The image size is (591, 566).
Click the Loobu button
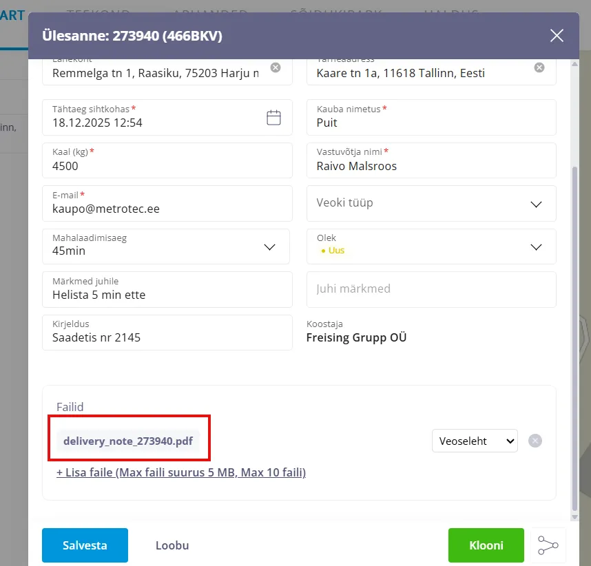click(x=172, y=545)
